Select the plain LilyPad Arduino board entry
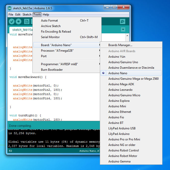This screenshot has height=170, width=170. coord(131,134)
